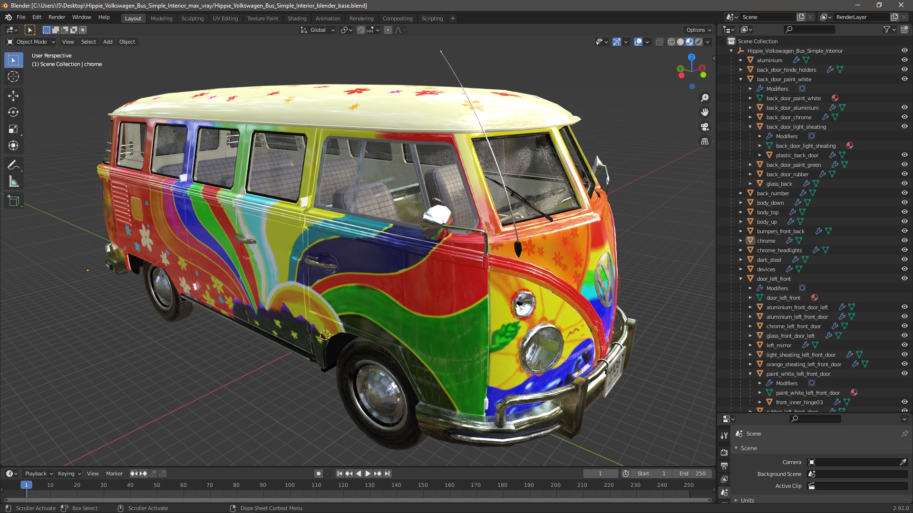Viewport: 913px width, 513px height.
Task: Collapse the door_left_front tree item
Action: click(x=741, y=279)
